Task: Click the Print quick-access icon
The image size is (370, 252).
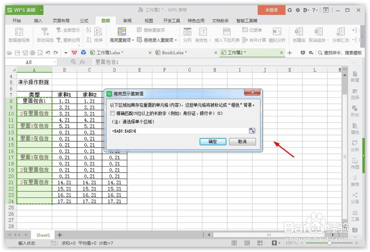Action: coord(33,53)
